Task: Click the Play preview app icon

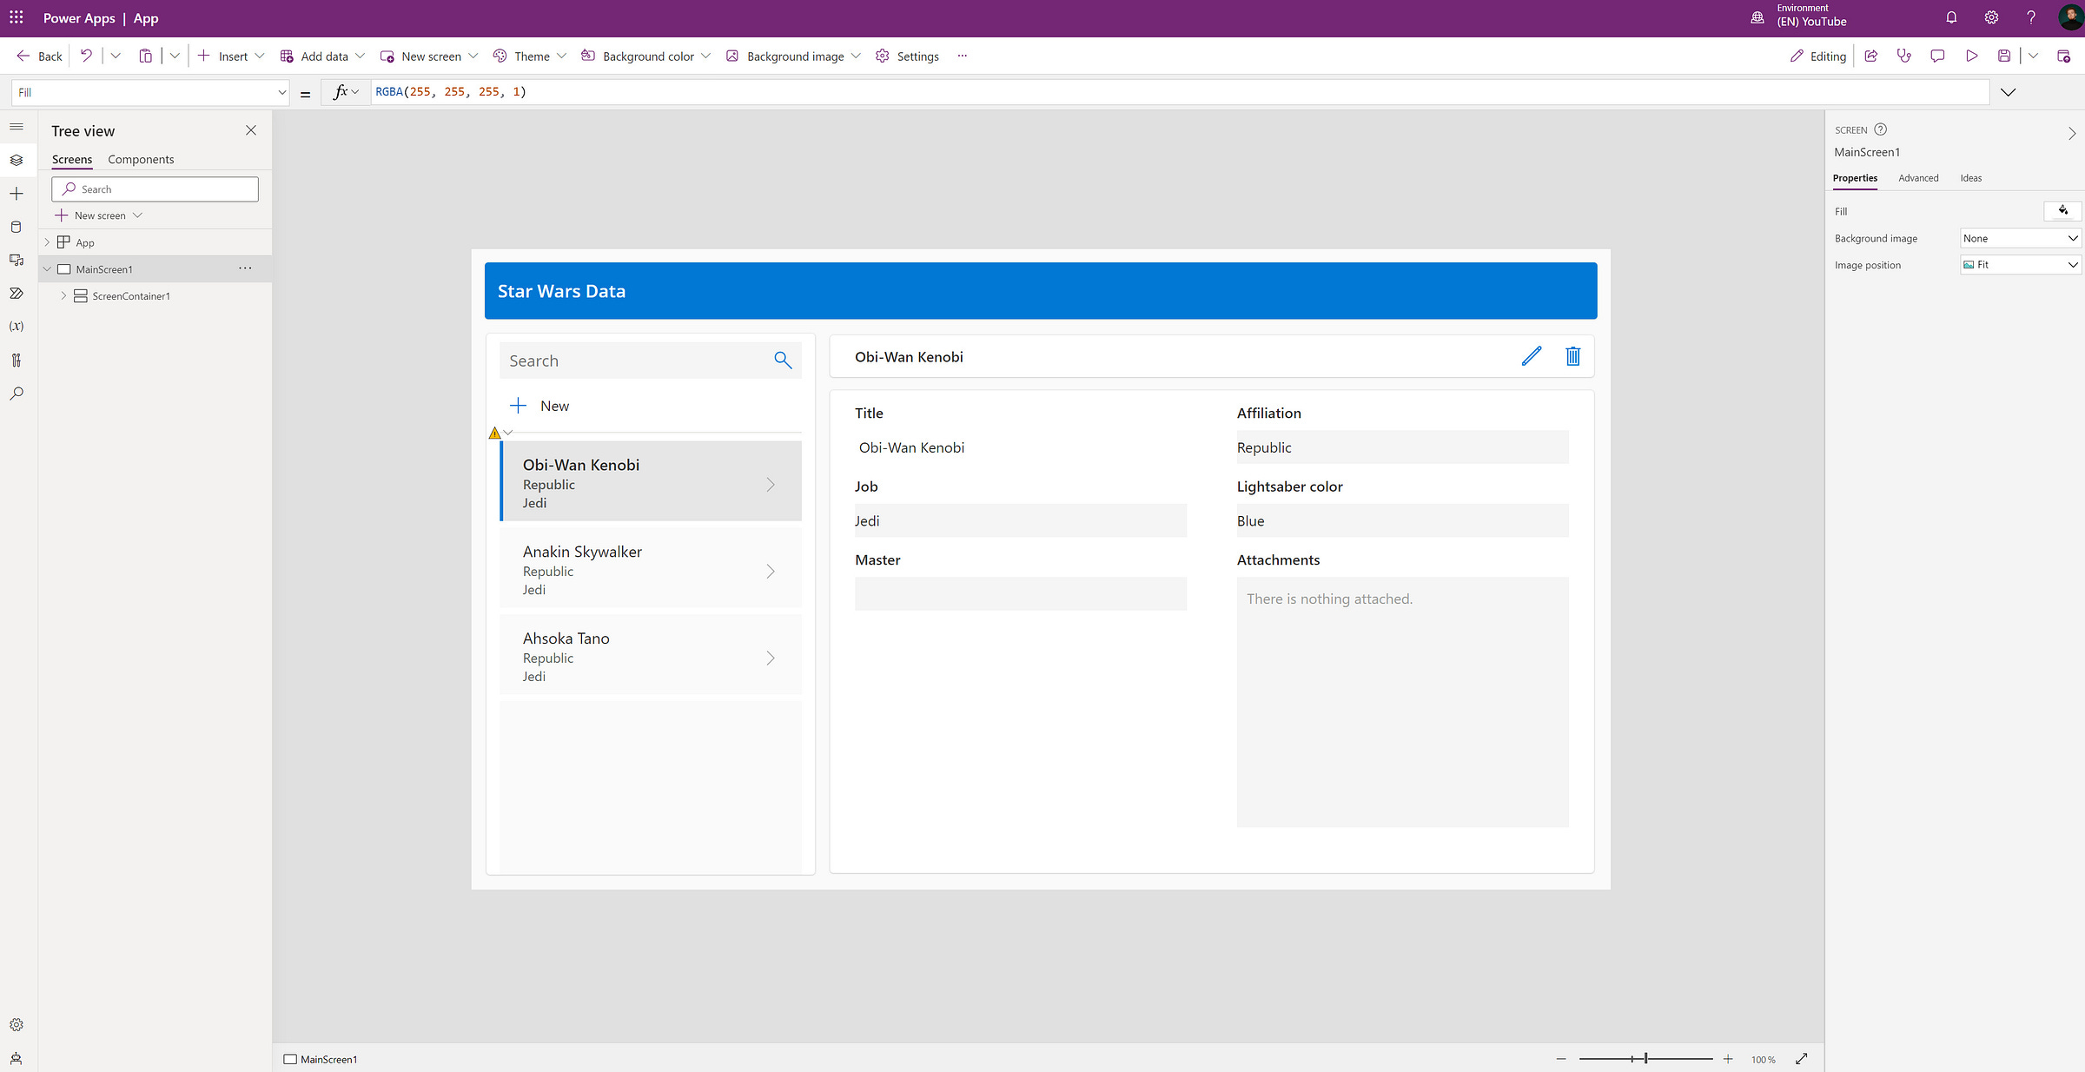Action: (x=1972, y=56)
